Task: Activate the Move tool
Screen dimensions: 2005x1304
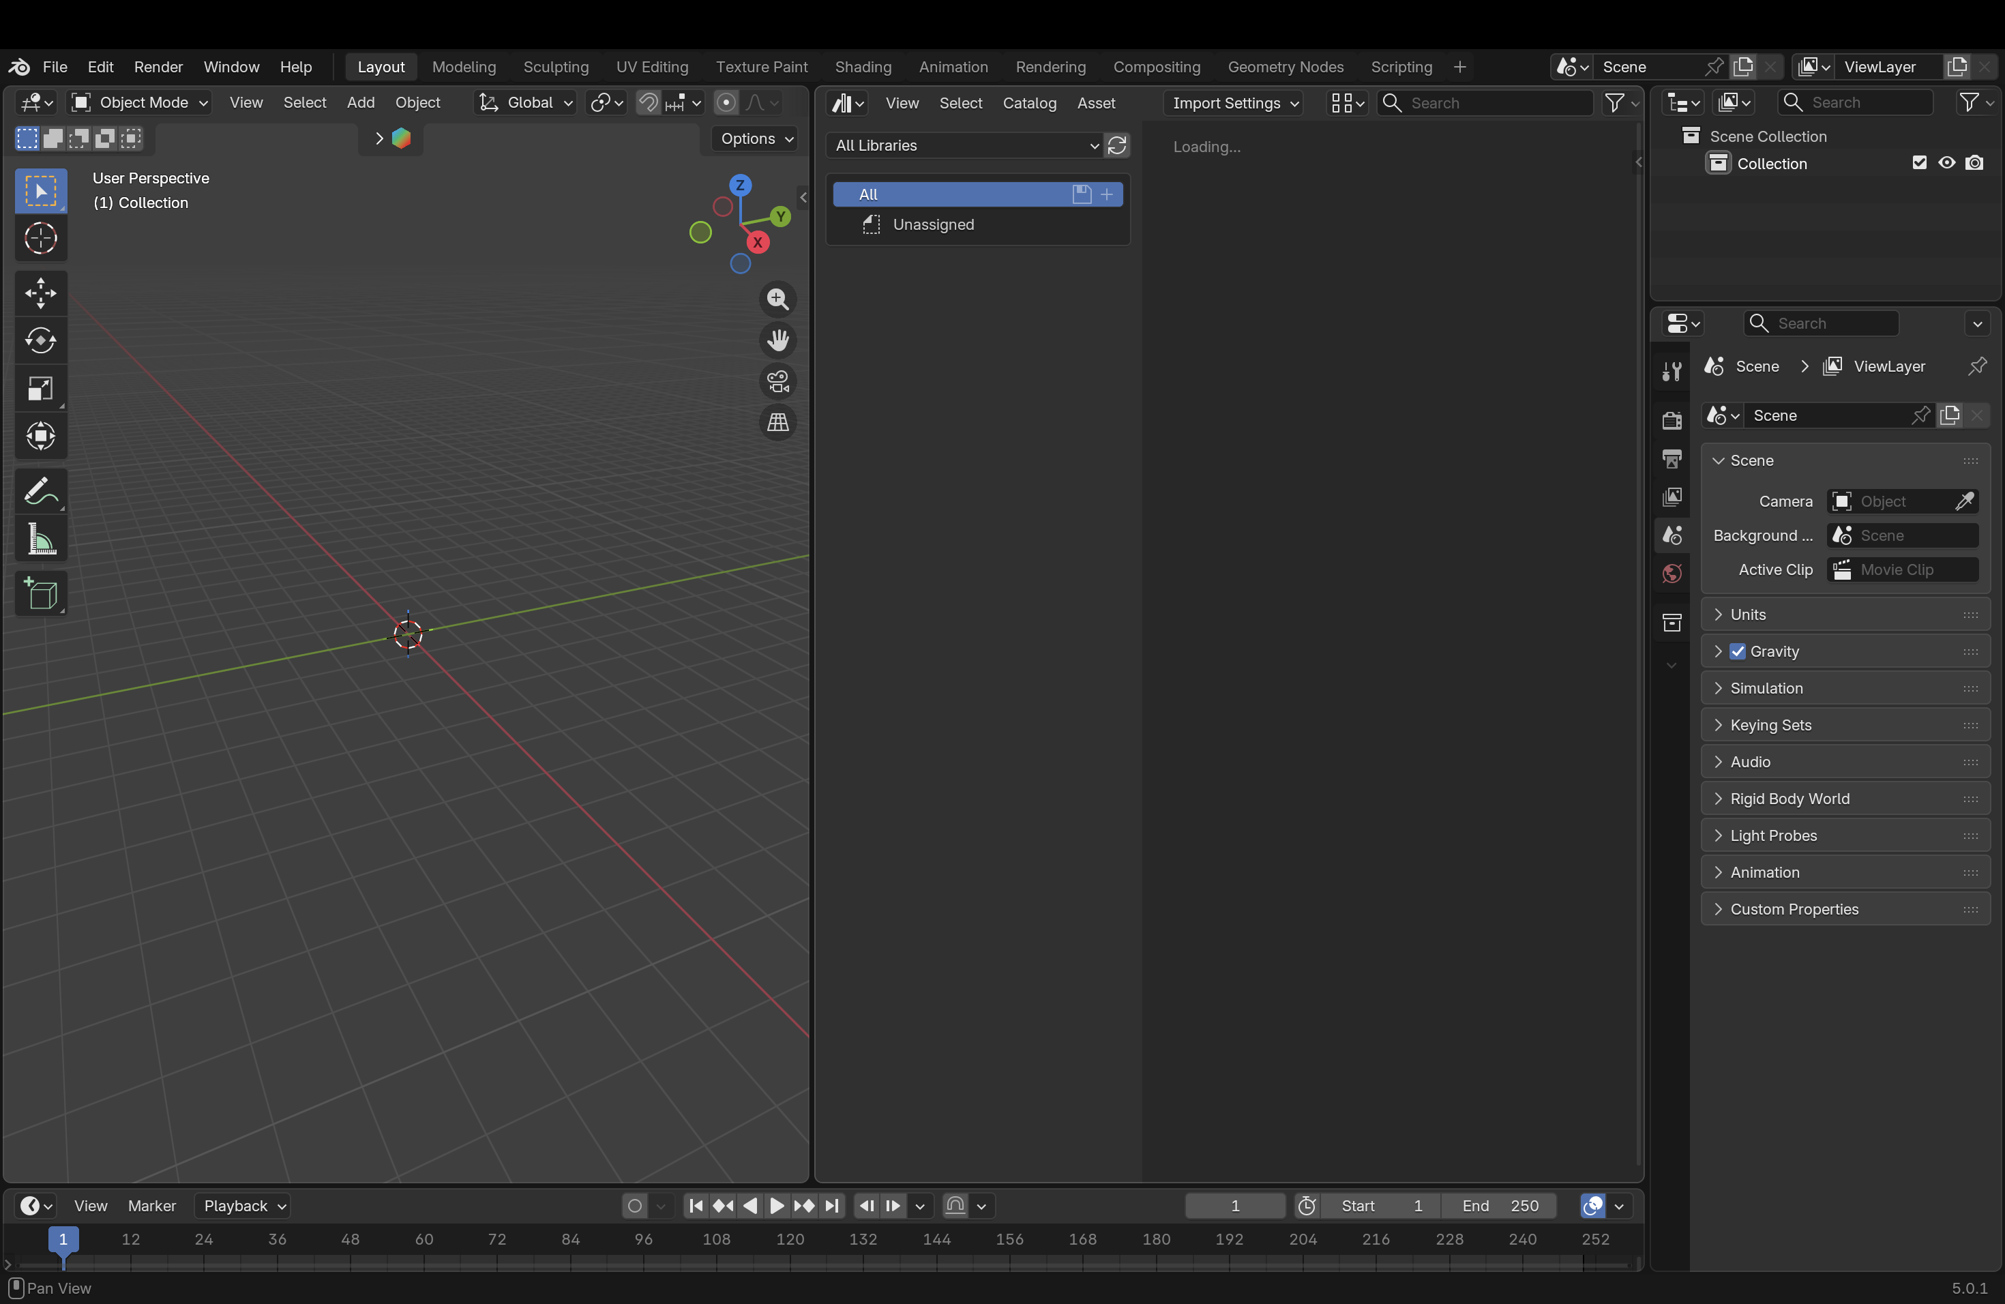Action: point(40,293)
